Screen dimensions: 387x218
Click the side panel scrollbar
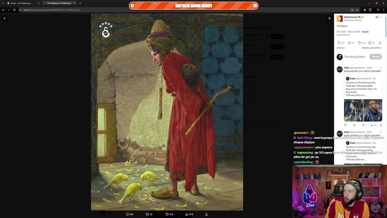386,27
